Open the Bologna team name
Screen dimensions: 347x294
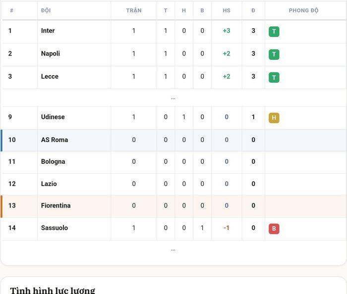click(x=53, y=161)
